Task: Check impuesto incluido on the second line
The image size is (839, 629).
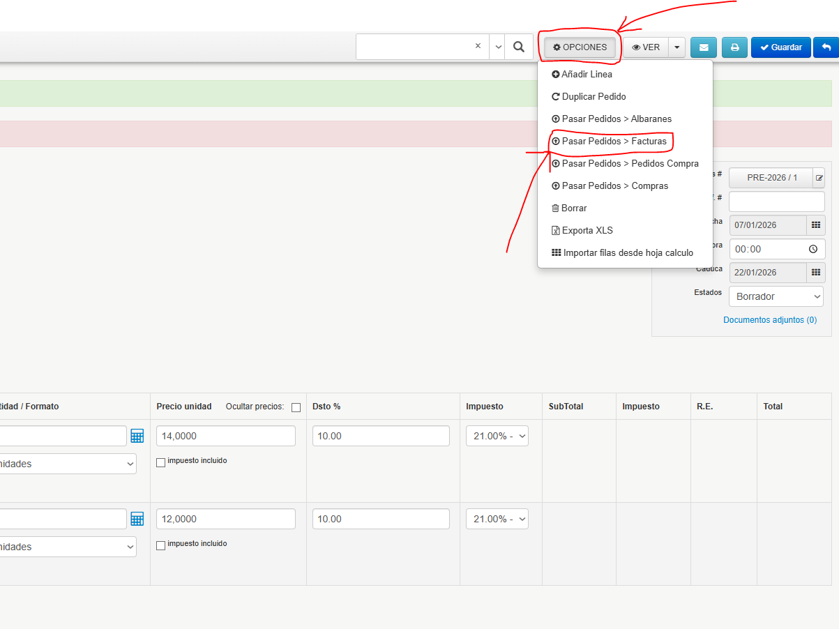Action: click(x=161, y=545)
